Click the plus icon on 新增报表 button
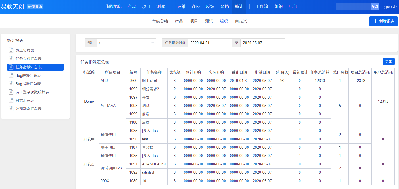 (375, 21)
